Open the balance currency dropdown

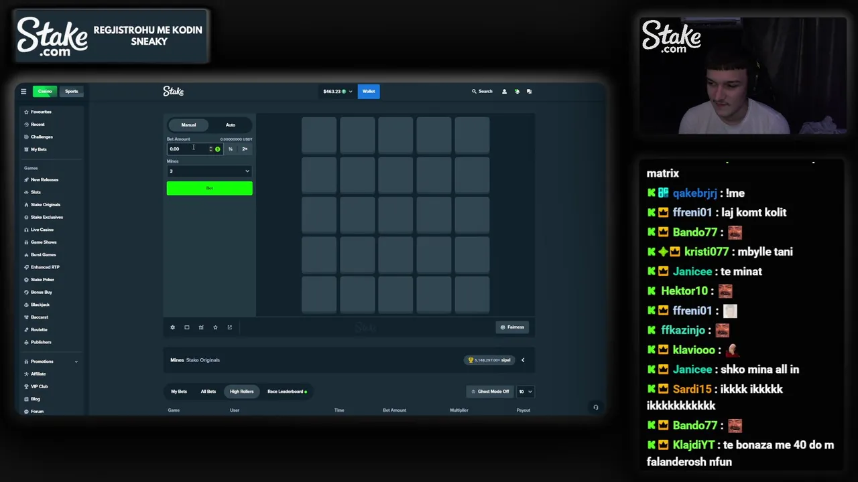337,92
